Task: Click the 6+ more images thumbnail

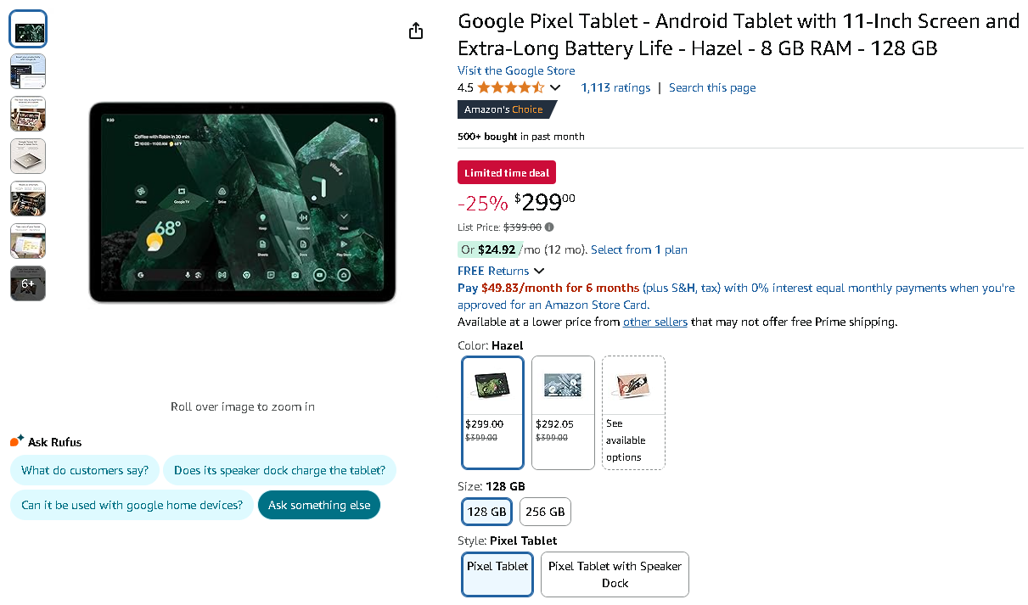Action: tap(28, 283)
